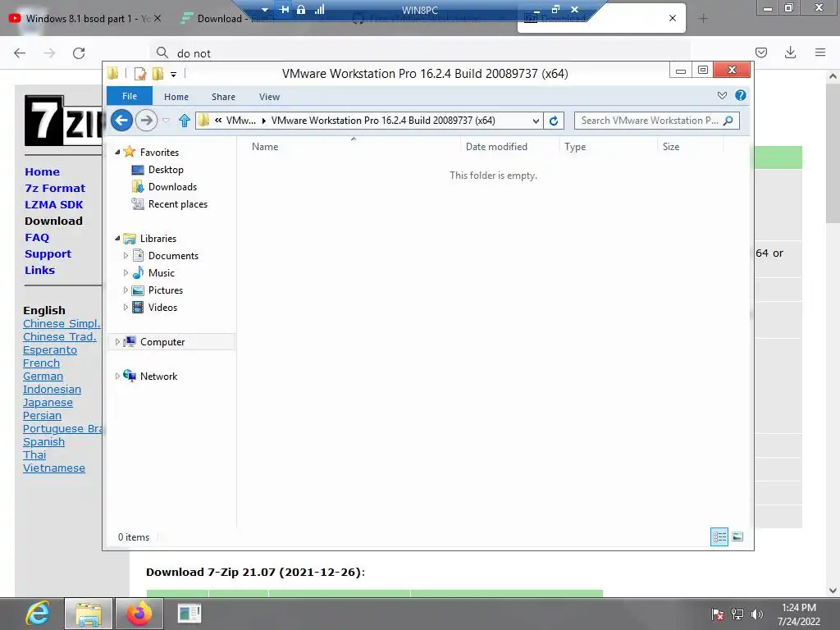This screenshot has height=630, width=840.
Task: Open FAQ link on 7-Zip page
Action: pyautogui.click(x=37, y=237)
